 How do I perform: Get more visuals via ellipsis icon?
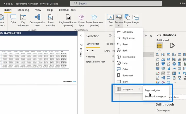(x=174, y=82)
